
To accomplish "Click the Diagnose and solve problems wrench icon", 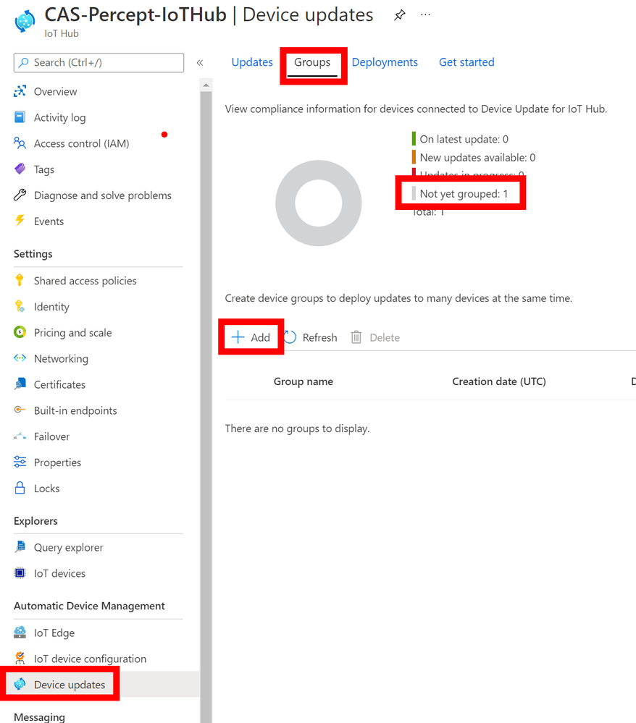I will click(20, 195).
